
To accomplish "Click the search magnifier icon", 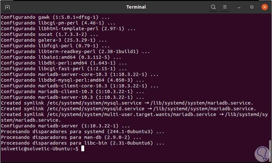I will coord(213,7).
